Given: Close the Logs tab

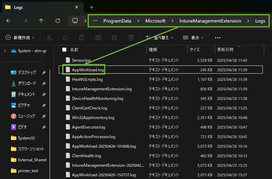Looking at the screenshot, I should [x=76, y=7].
